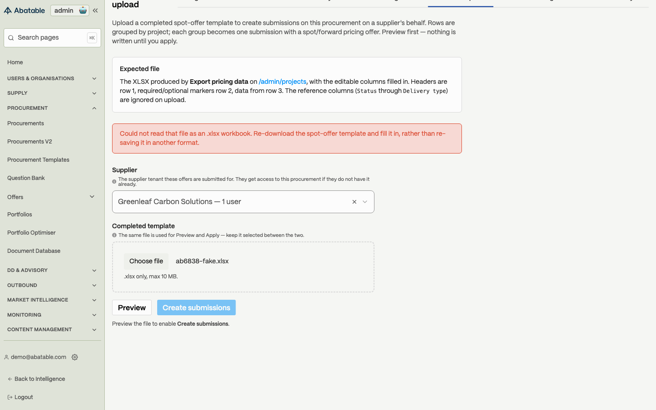Open the Supplier dropdown arrow

click(x=365, y=202)
